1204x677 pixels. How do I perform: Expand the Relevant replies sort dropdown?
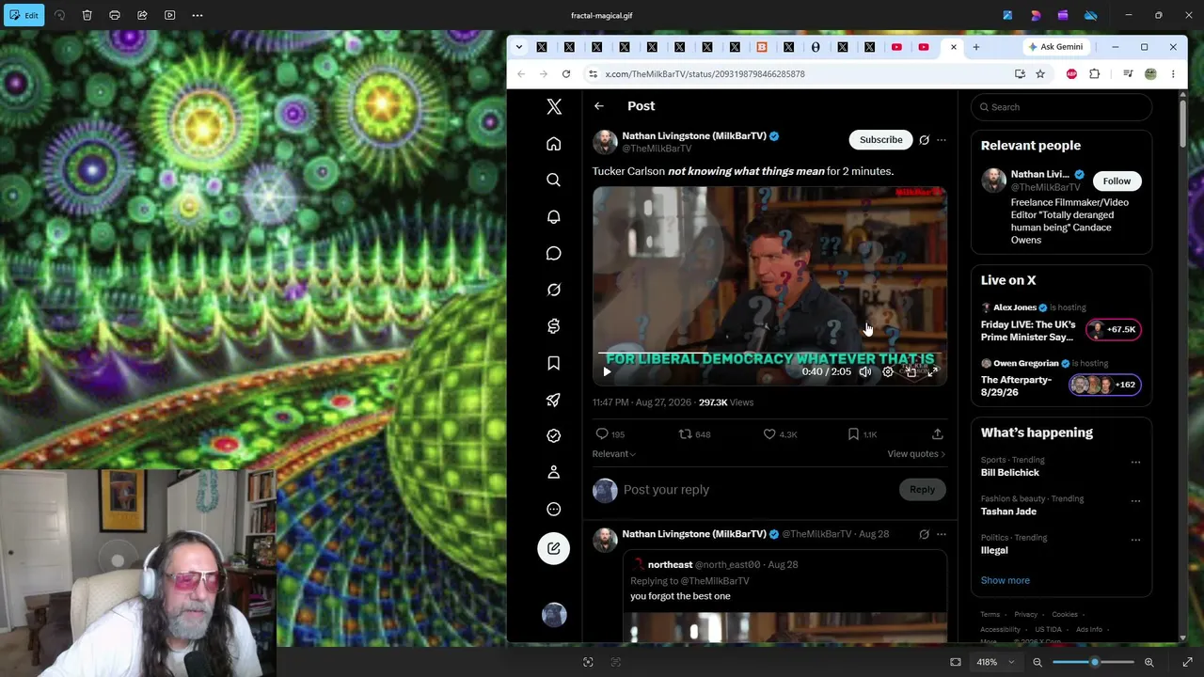[613, 454]
